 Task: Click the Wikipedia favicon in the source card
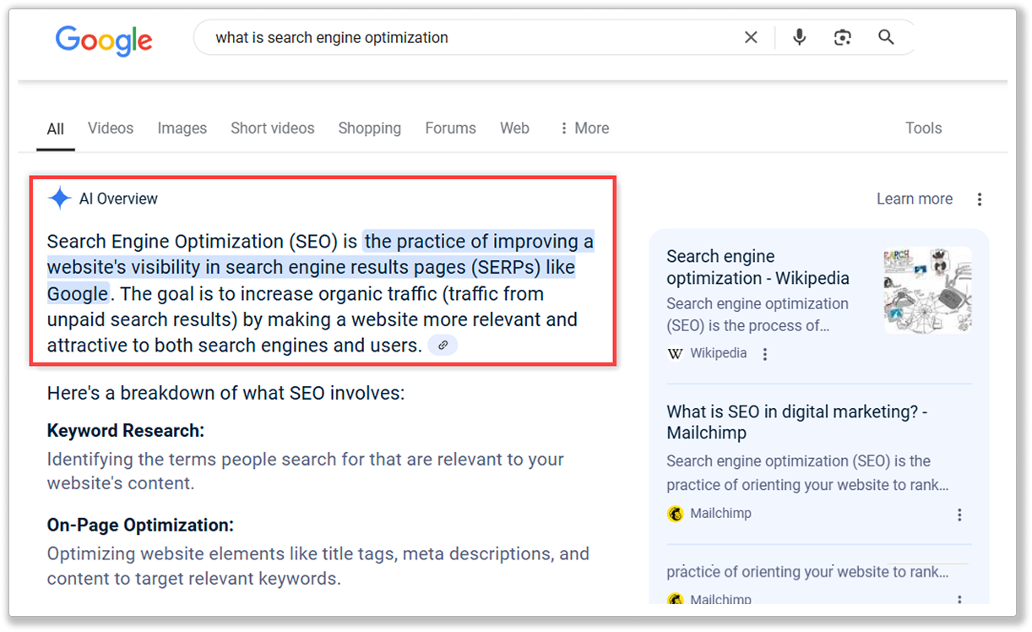coord(675,354)
